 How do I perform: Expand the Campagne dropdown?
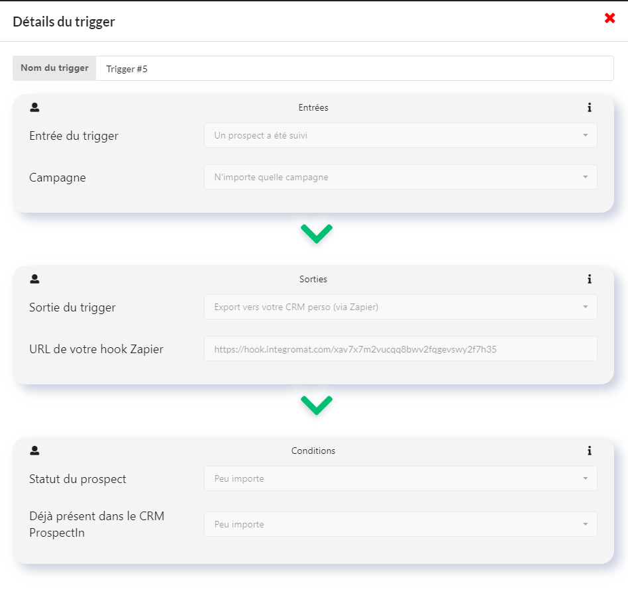[x=401, y=177]
